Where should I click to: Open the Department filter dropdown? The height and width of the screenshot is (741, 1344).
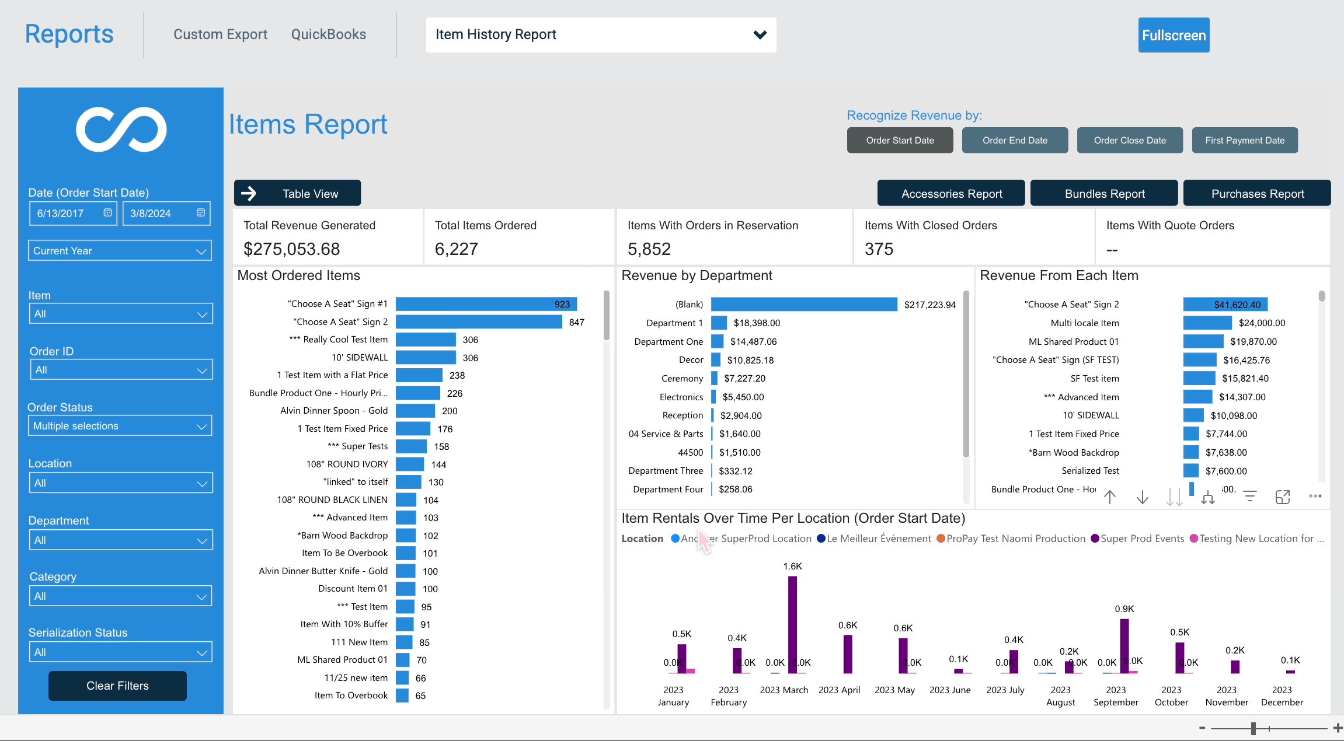pos(121,540)
